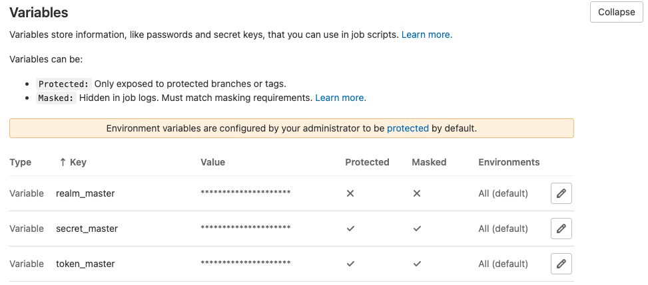
Task: Click Protected checkmark for secret_master
Action: 350,229
